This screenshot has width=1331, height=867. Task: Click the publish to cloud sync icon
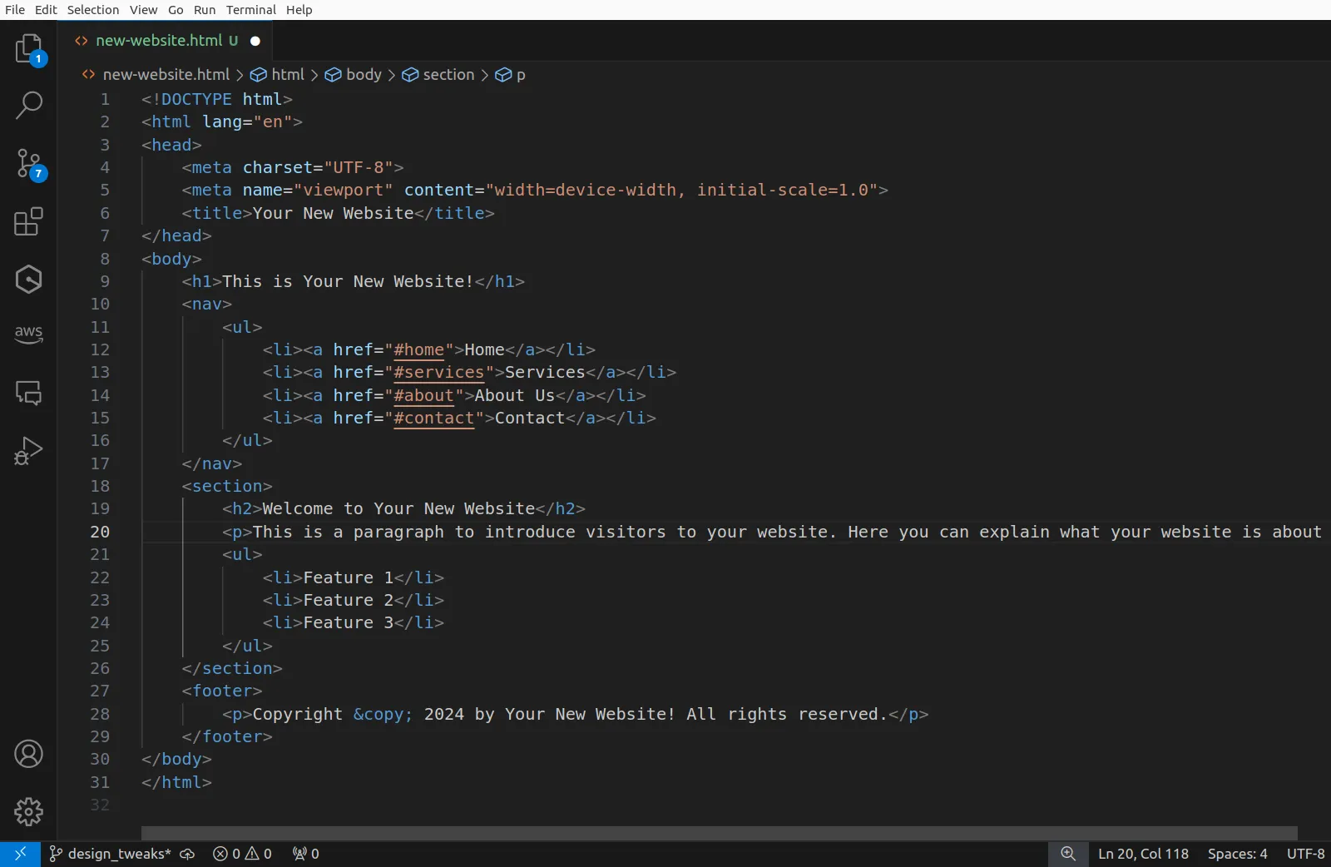(x=187, y=854)
